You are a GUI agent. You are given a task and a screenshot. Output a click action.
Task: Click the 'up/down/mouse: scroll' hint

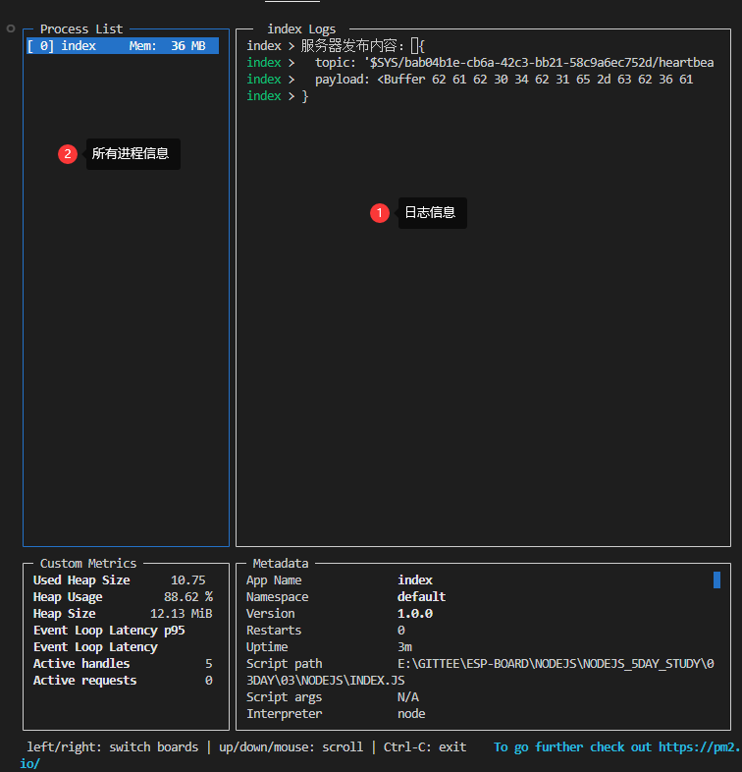[291, 747]
